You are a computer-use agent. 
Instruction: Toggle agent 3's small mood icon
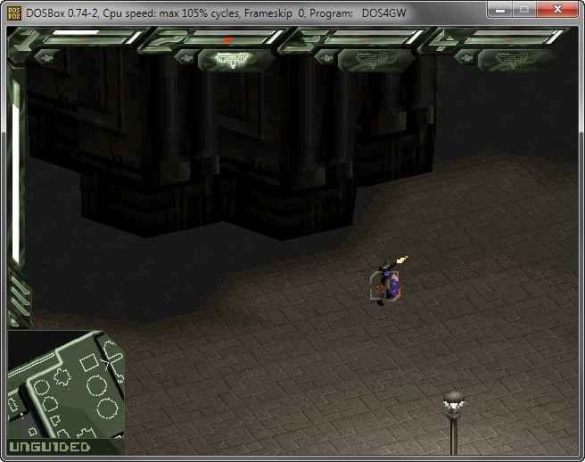326,57
